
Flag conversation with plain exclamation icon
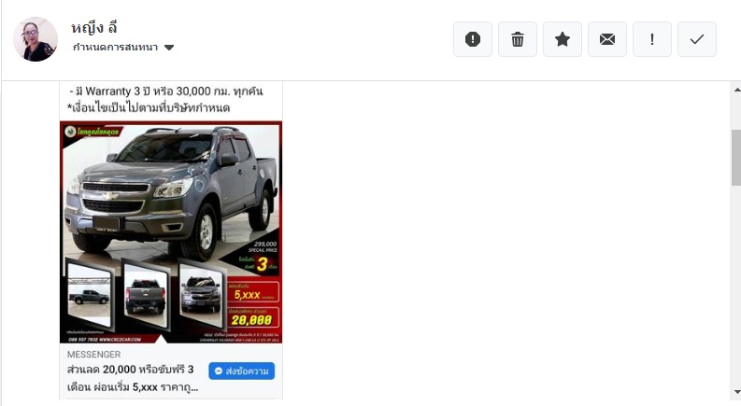click(652, 39)
